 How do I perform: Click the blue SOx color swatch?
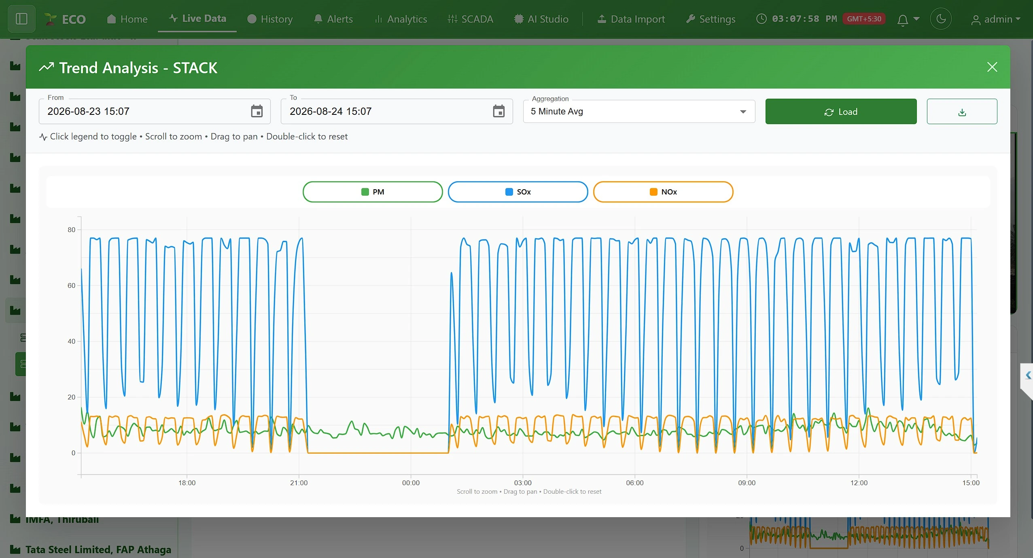pyautogui.click(x=509, y=192)
